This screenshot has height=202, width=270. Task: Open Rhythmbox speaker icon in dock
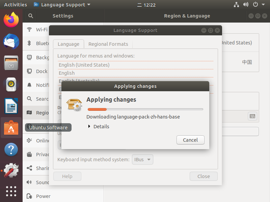11,85
